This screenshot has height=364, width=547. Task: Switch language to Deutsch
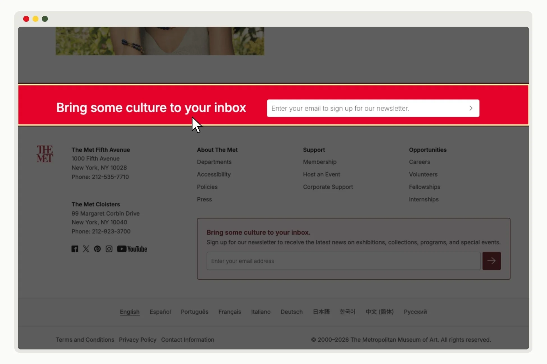292,312
